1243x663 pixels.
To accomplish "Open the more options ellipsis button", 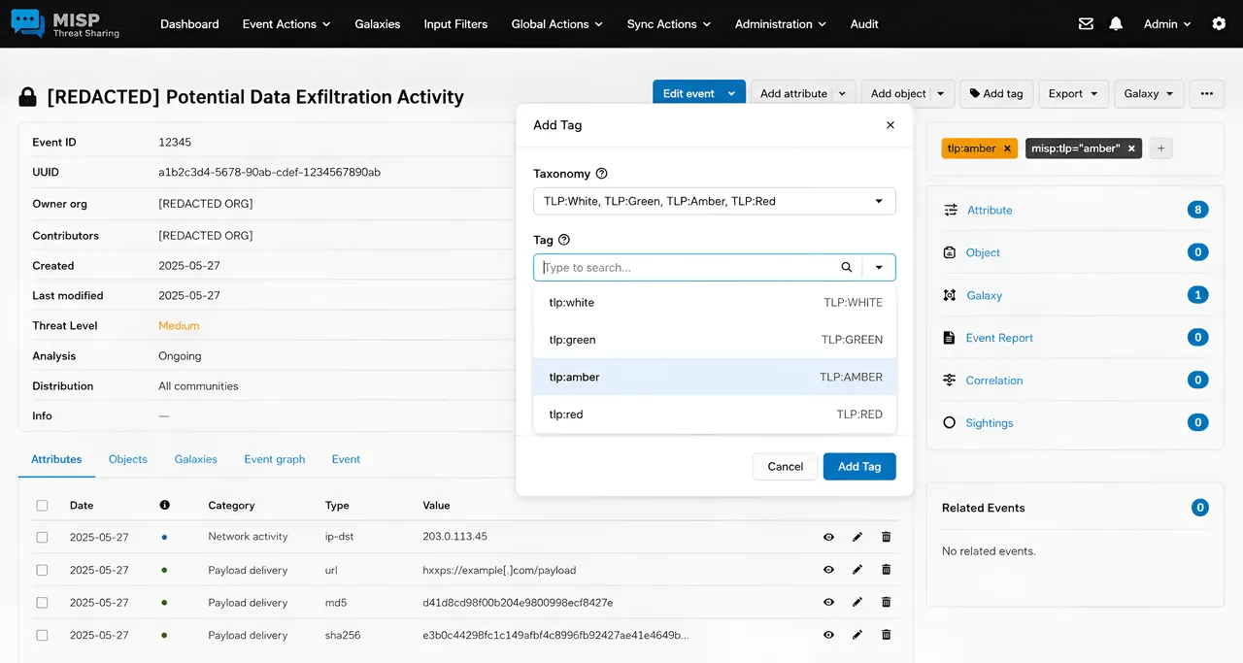I will (x=1206, y=94).
